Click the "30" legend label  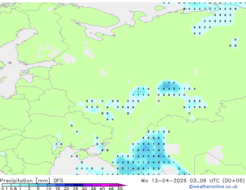[x=84, y=188]
